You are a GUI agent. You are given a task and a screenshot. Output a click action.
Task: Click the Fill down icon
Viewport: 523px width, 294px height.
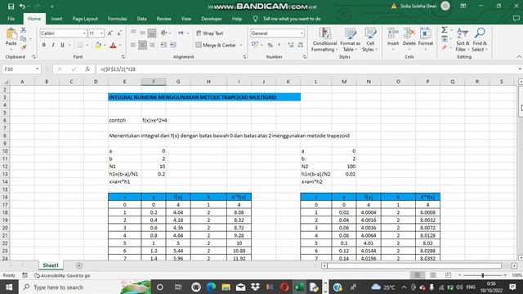point(445,39)
